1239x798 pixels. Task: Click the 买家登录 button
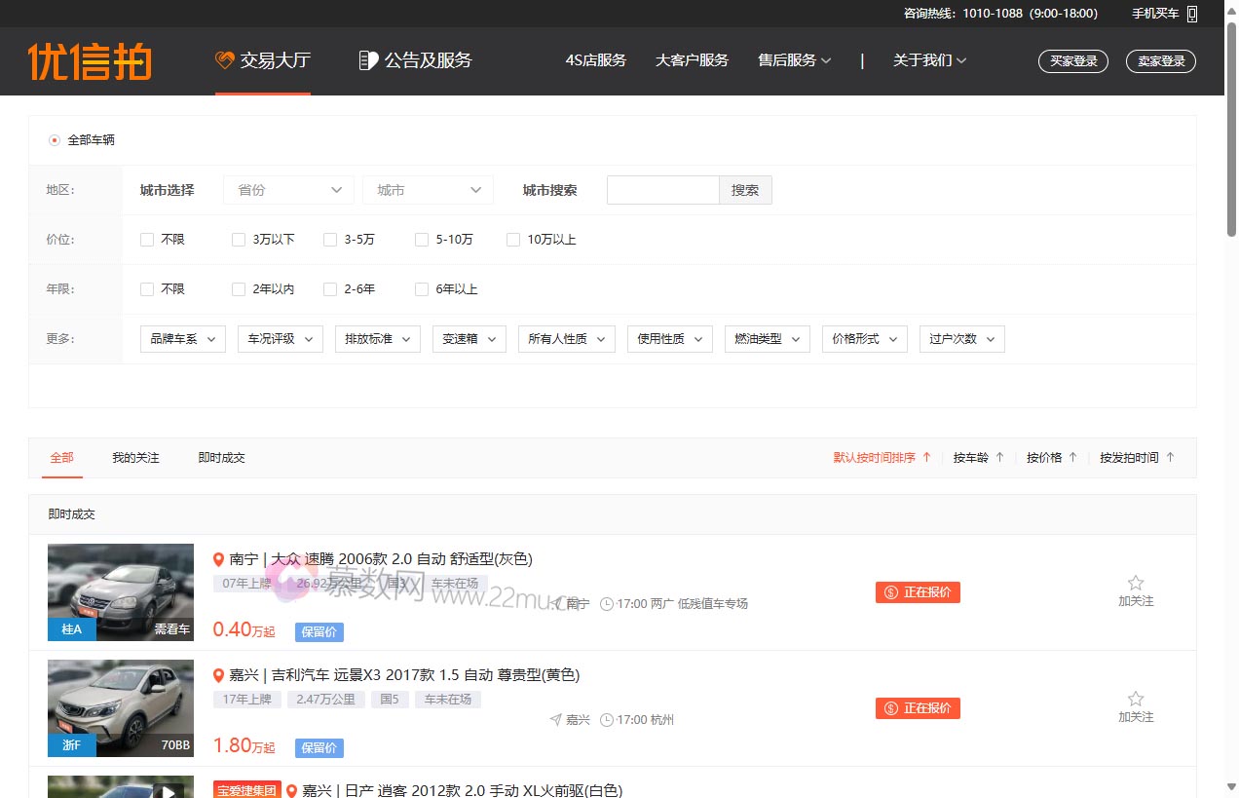[x=1073, y=61]
